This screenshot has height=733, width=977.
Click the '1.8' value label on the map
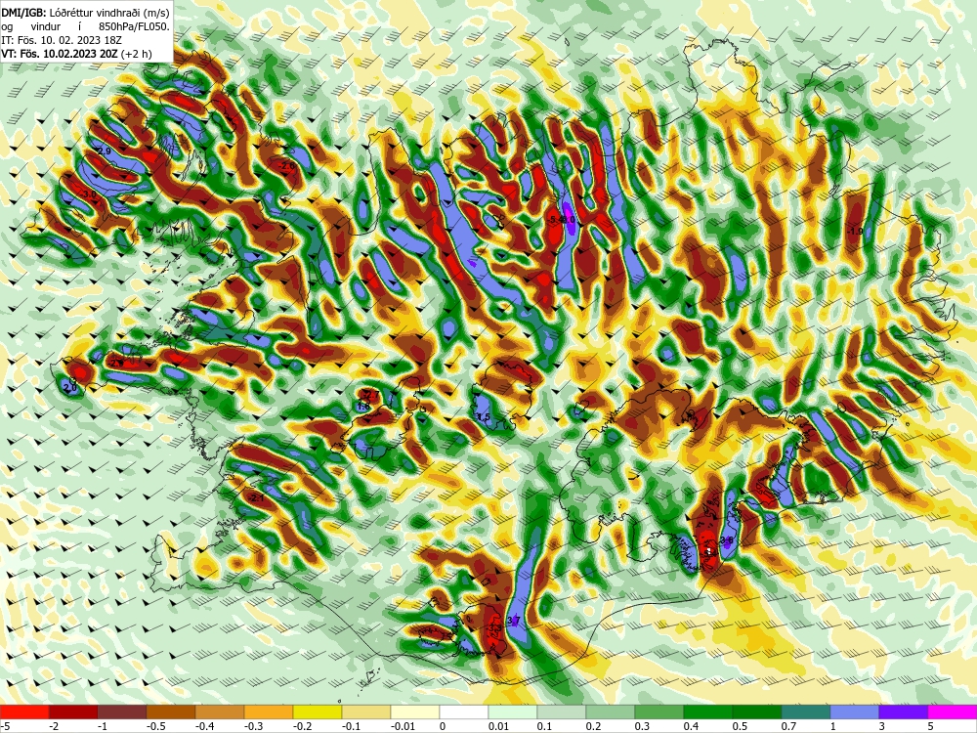click(363, 407)
